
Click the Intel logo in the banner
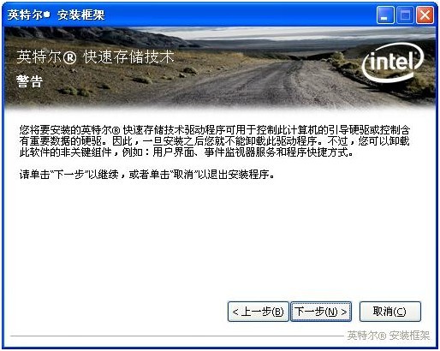[393, 62]
